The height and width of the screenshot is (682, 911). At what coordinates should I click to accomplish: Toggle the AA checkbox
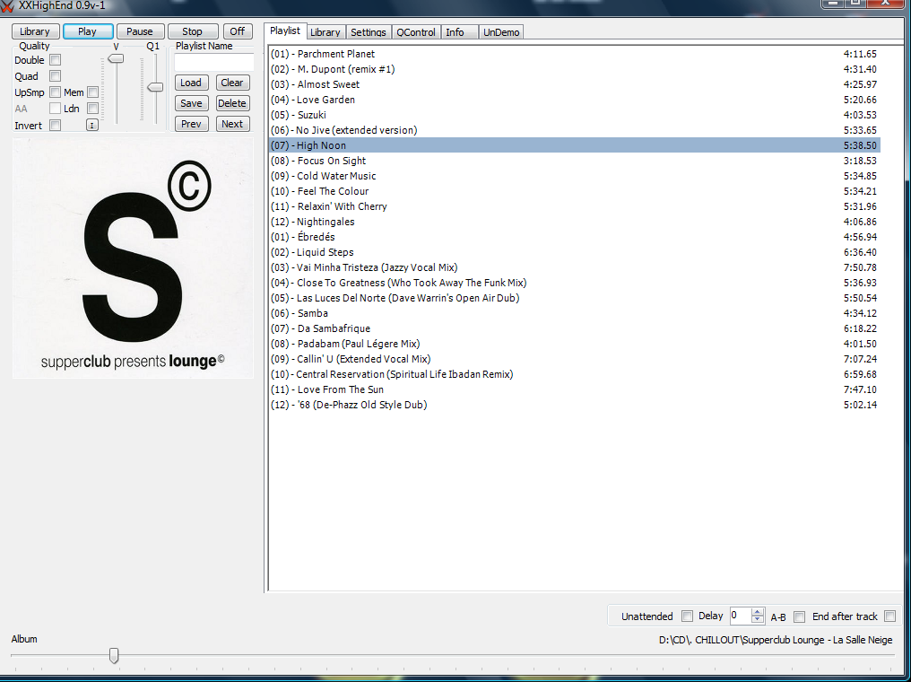point(56,109)
